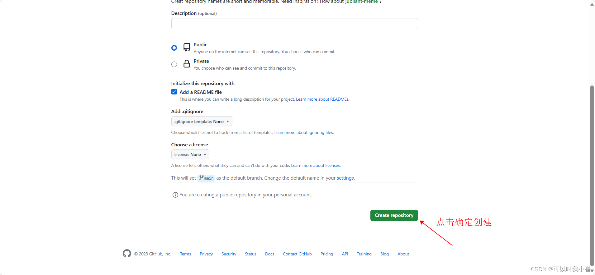595x275 pixels.
Task: Click the scrollbar down arrow
Action: pos(592,271)
